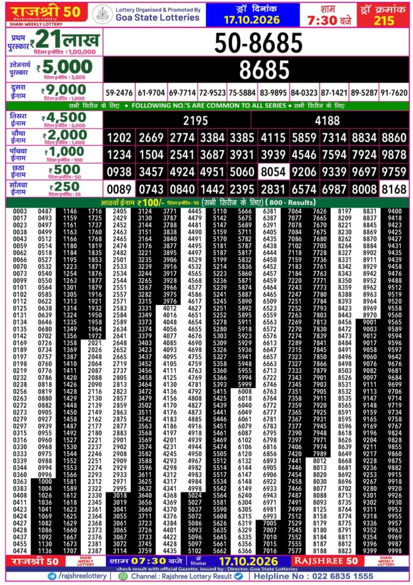Click fifth prize number 1234
The height and width of the screenshot is (585, 413).
[x=119, y=154]
